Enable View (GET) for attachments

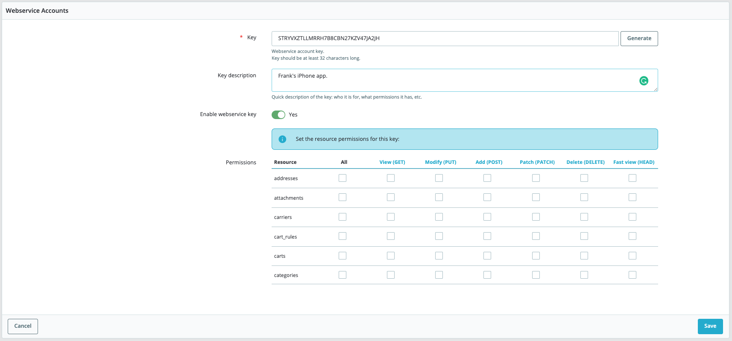[x=391, y=197]
